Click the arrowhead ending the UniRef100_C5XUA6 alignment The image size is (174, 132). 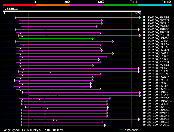click(x=97, y=27)
